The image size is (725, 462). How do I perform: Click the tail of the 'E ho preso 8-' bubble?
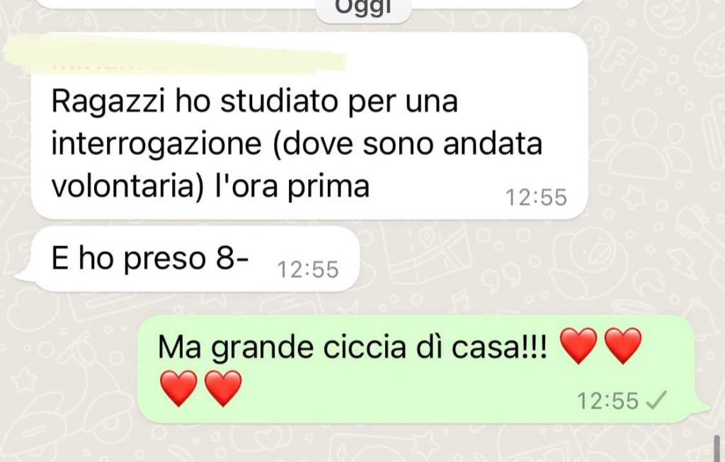24,276
